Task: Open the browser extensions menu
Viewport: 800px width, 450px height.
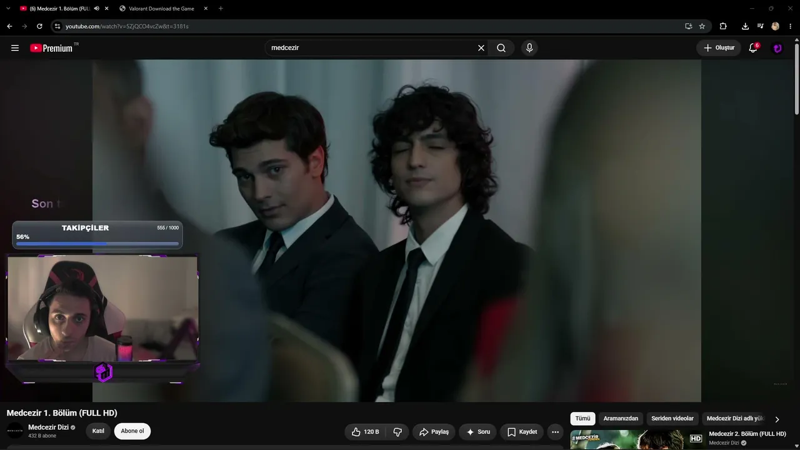Action: pyautogui.click(x=723, y=26)
